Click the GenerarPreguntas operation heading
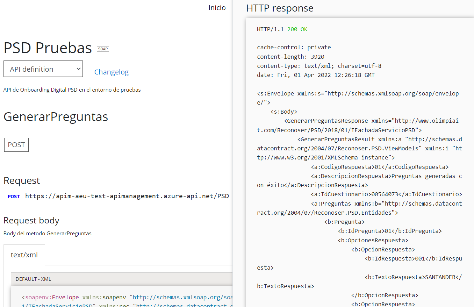This screenshot has width=474, height=307. point(56,116)
